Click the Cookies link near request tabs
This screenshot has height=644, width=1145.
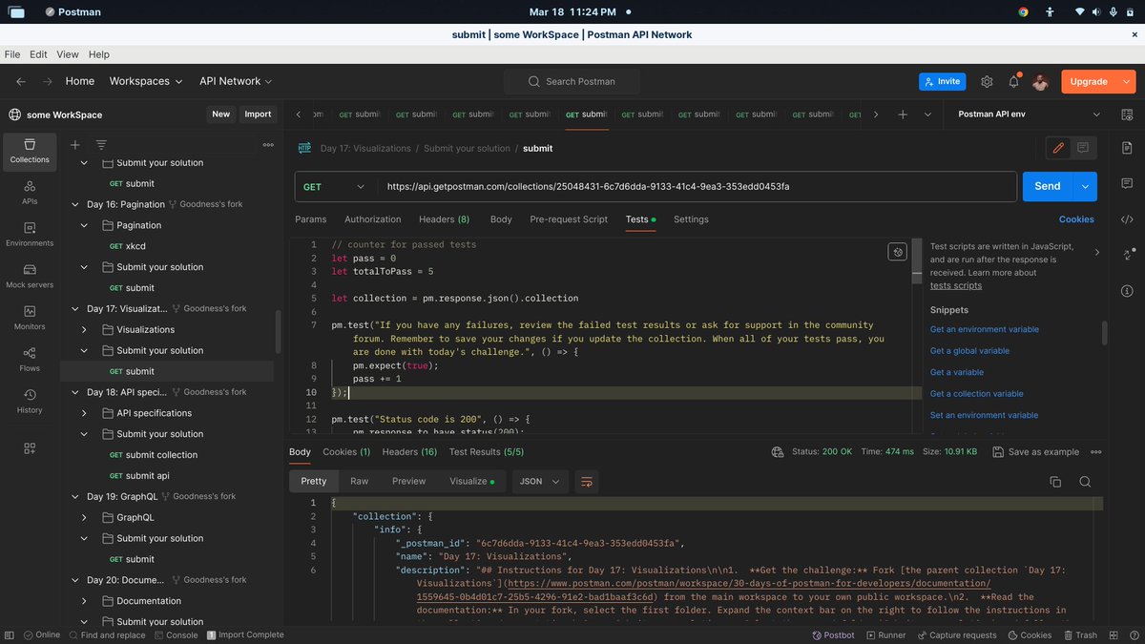(1076, 219)
